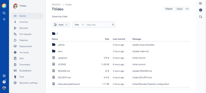
Task: Click the docs folder icon
Action: pyautogui.click(x=54, y=51)
